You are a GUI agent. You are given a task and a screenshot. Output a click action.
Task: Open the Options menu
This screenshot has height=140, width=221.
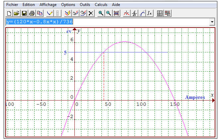click(x=68, y=5)
